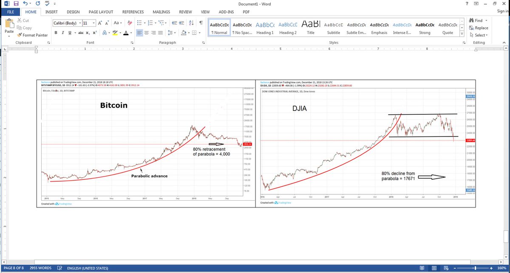Shrink font size with the smaller A icon
This screenshot has height=273, width=510.
pyautogui.click(x=107, y=23)
